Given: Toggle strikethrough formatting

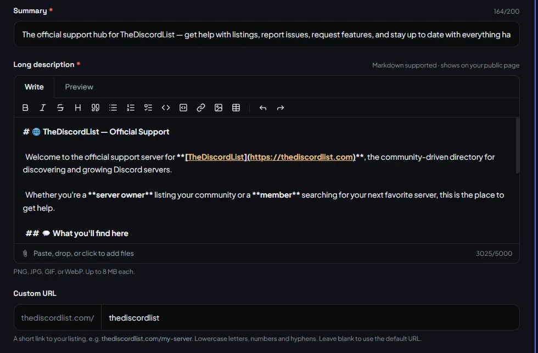Looking at the screenshot, I should click(x=60, y=108).
